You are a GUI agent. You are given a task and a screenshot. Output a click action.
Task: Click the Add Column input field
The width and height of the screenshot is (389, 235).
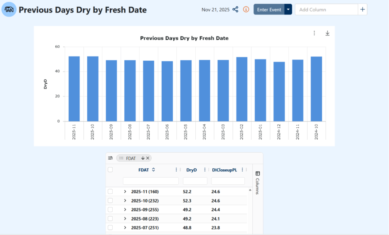click(x=326, y=10)
